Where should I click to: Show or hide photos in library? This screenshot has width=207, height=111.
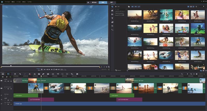(x=136, y=7)
